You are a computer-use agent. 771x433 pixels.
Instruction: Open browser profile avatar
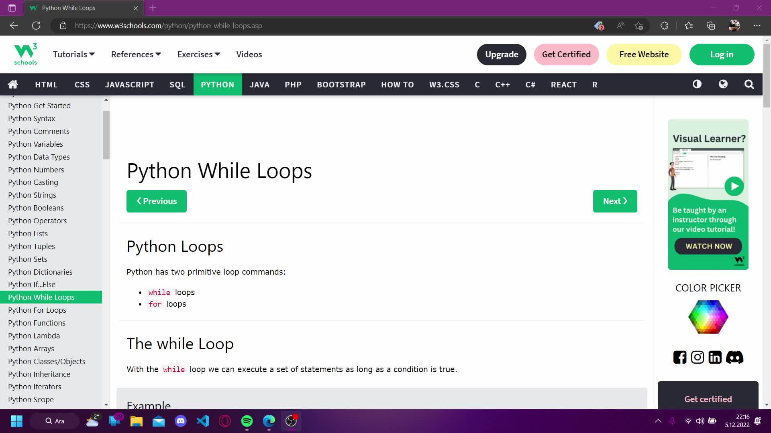point(734,26)
